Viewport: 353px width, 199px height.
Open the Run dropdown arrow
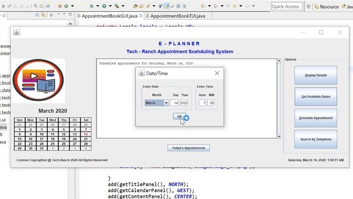point(110,6)
